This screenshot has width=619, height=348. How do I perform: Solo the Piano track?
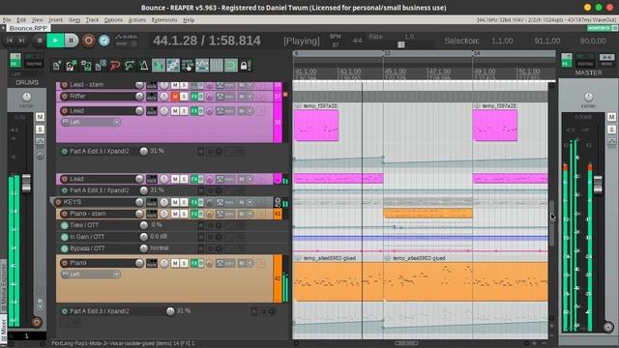(184, 263)
